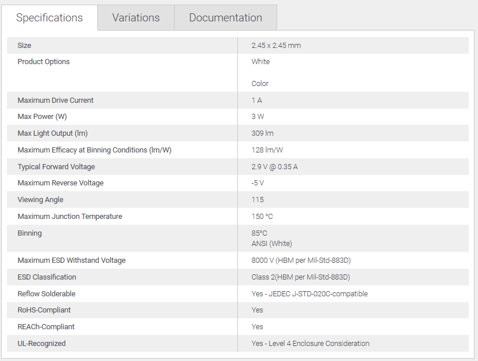Select the Color product option text

pyautogui.click(x=260, y=84)
